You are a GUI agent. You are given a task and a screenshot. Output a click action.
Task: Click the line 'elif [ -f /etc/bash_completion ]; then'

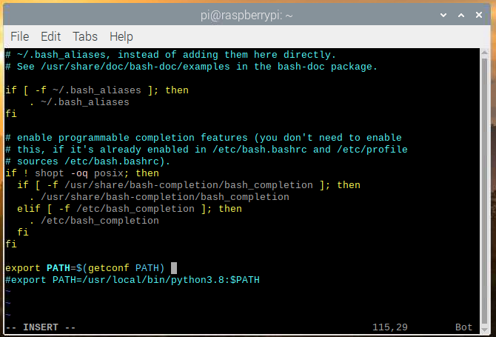pyautogui.click(x=130, y=209)
